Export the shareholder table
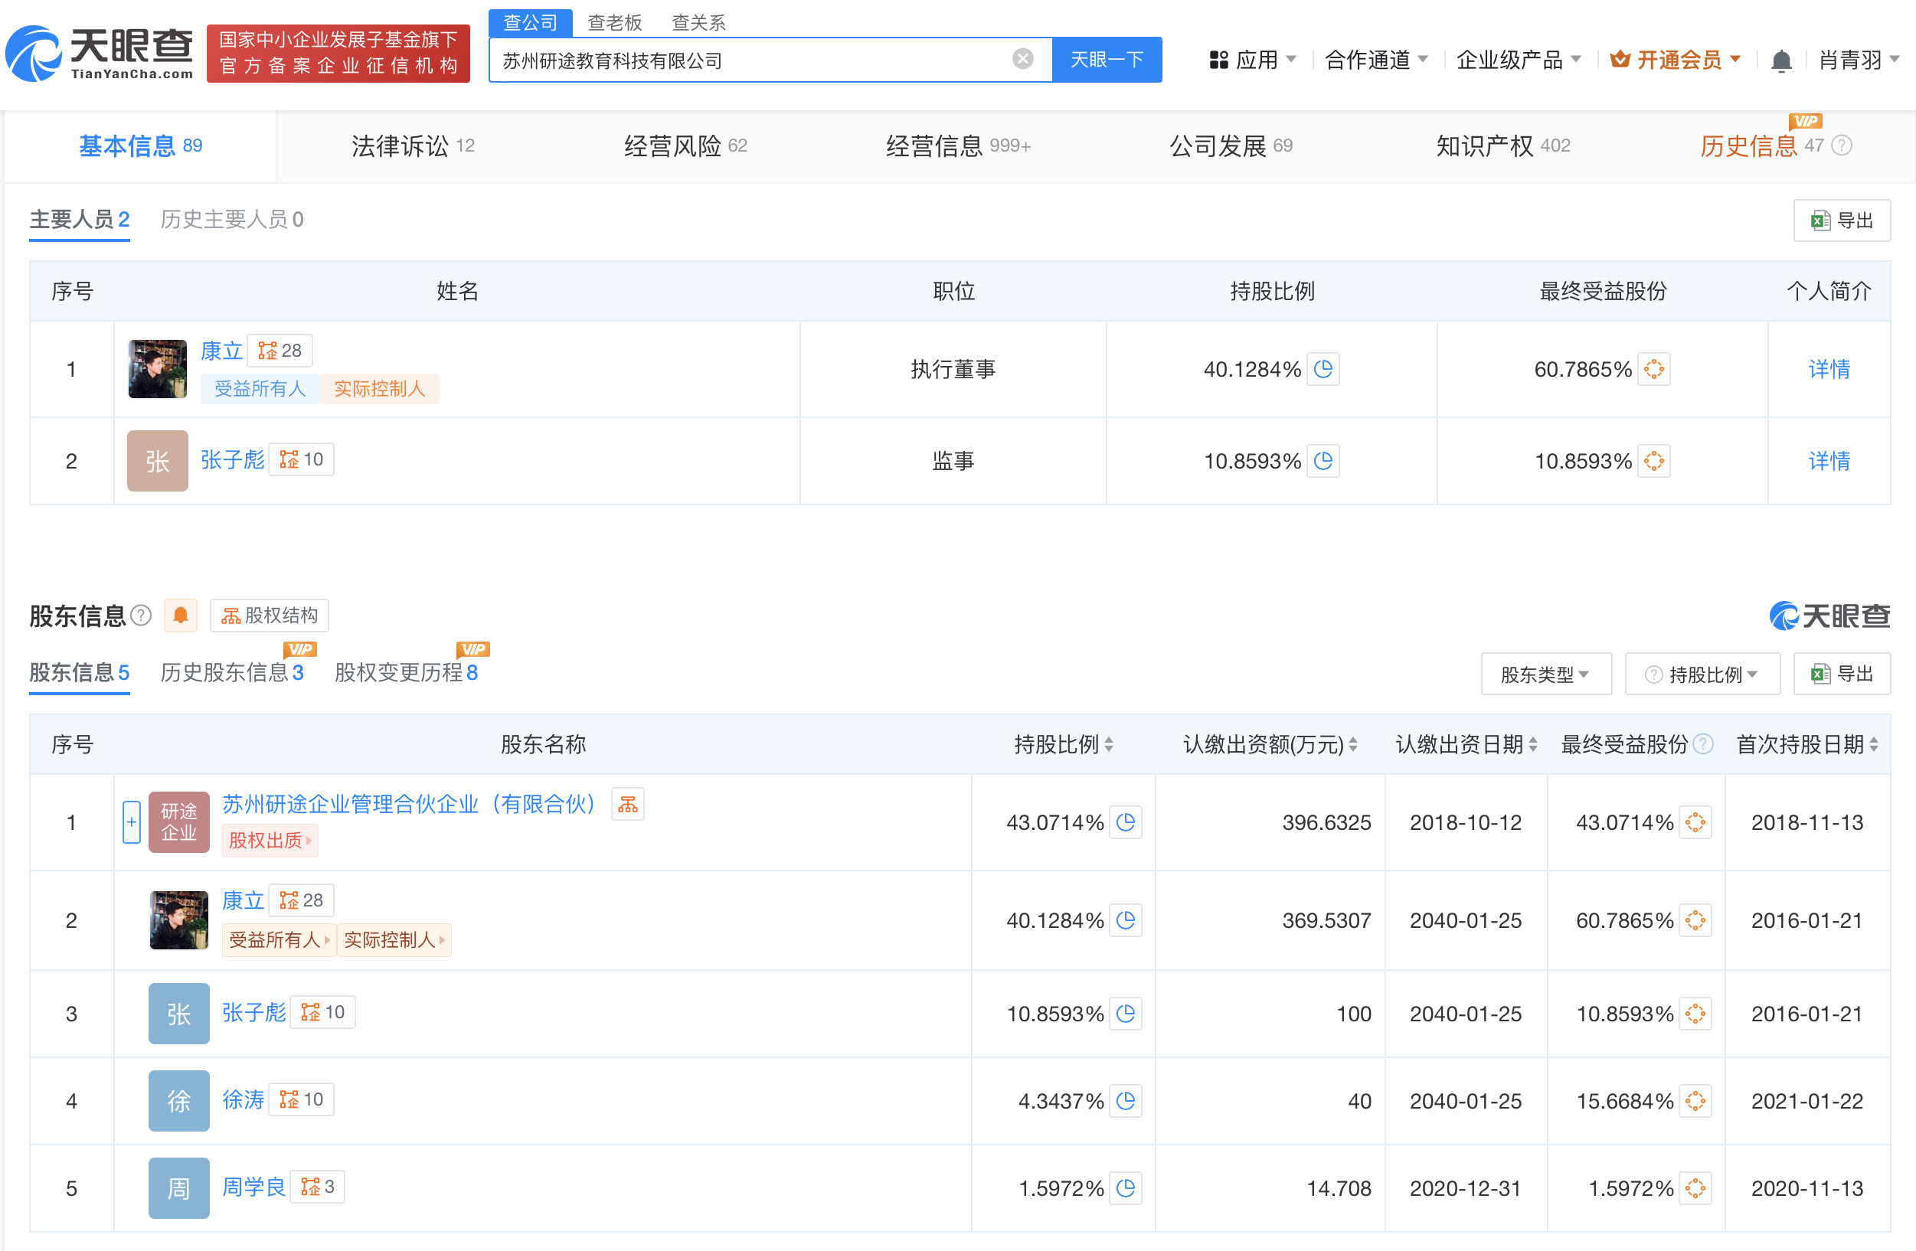Image resolution: width=1916 pixels, height=1251 pixels. [1841, 674]
